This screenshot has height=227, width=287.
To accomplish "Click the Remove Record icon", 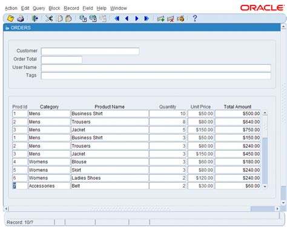I will (171, 19).
